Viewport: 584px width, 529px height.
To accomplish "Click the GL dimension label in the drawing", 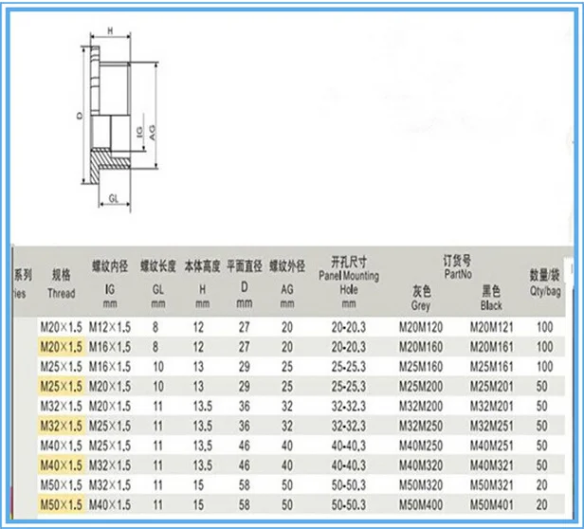I will (113, 200).
